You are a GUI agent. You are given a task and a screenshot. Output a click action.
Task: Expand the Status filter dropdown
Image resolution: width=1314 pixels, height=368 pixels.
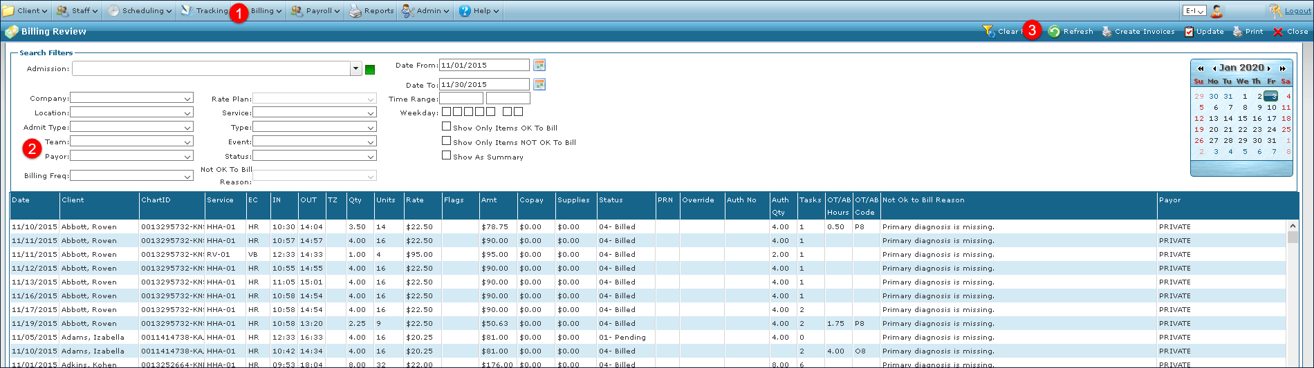point(371,157)
